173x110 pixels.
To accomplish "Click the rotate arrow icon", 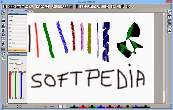I will (107, 7).
